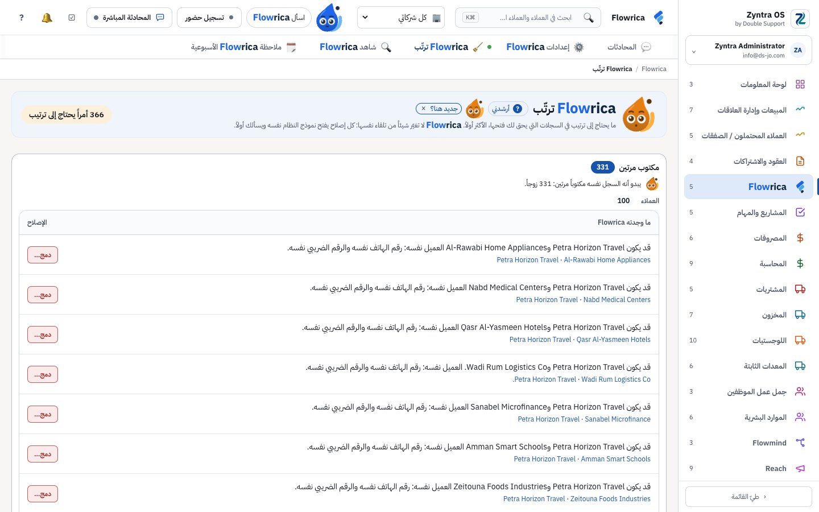Click دمج for Zeitouna Foods Industries row
The width and height of the screenshot is (819, 512).
(x=43, y=494)
